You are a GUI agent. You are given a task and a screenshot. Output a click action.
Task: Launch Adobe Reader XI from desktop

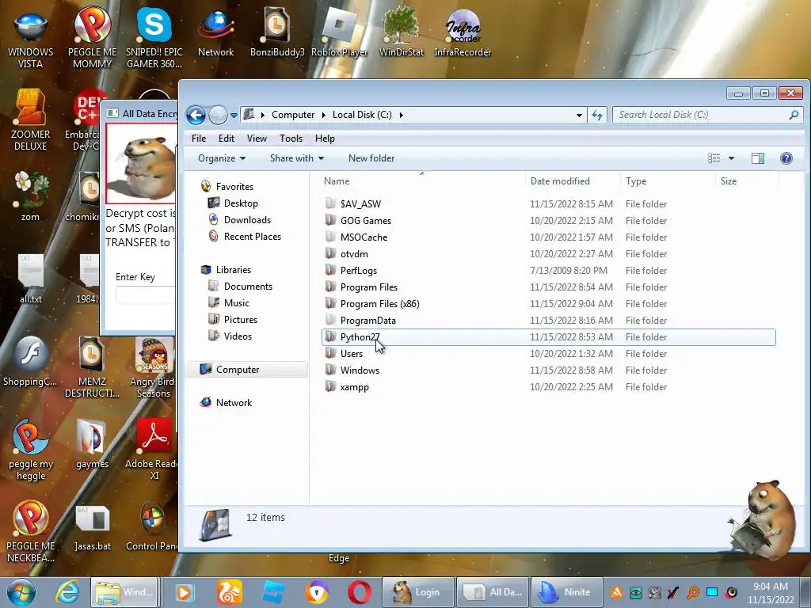pos(154,449)
